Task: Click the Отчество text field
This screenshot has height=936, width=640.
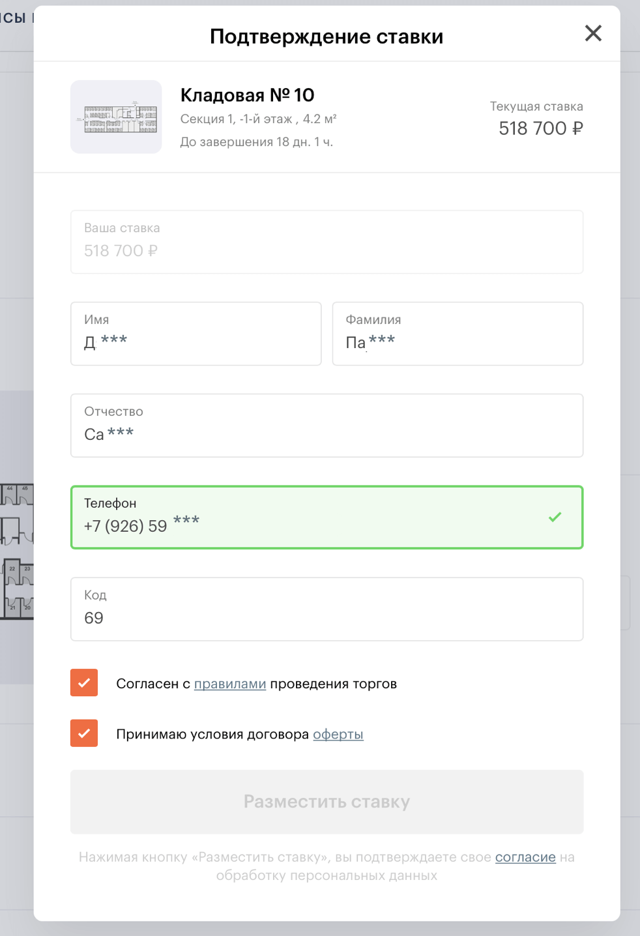Action: pyautogui.click(x=327, y=426)
